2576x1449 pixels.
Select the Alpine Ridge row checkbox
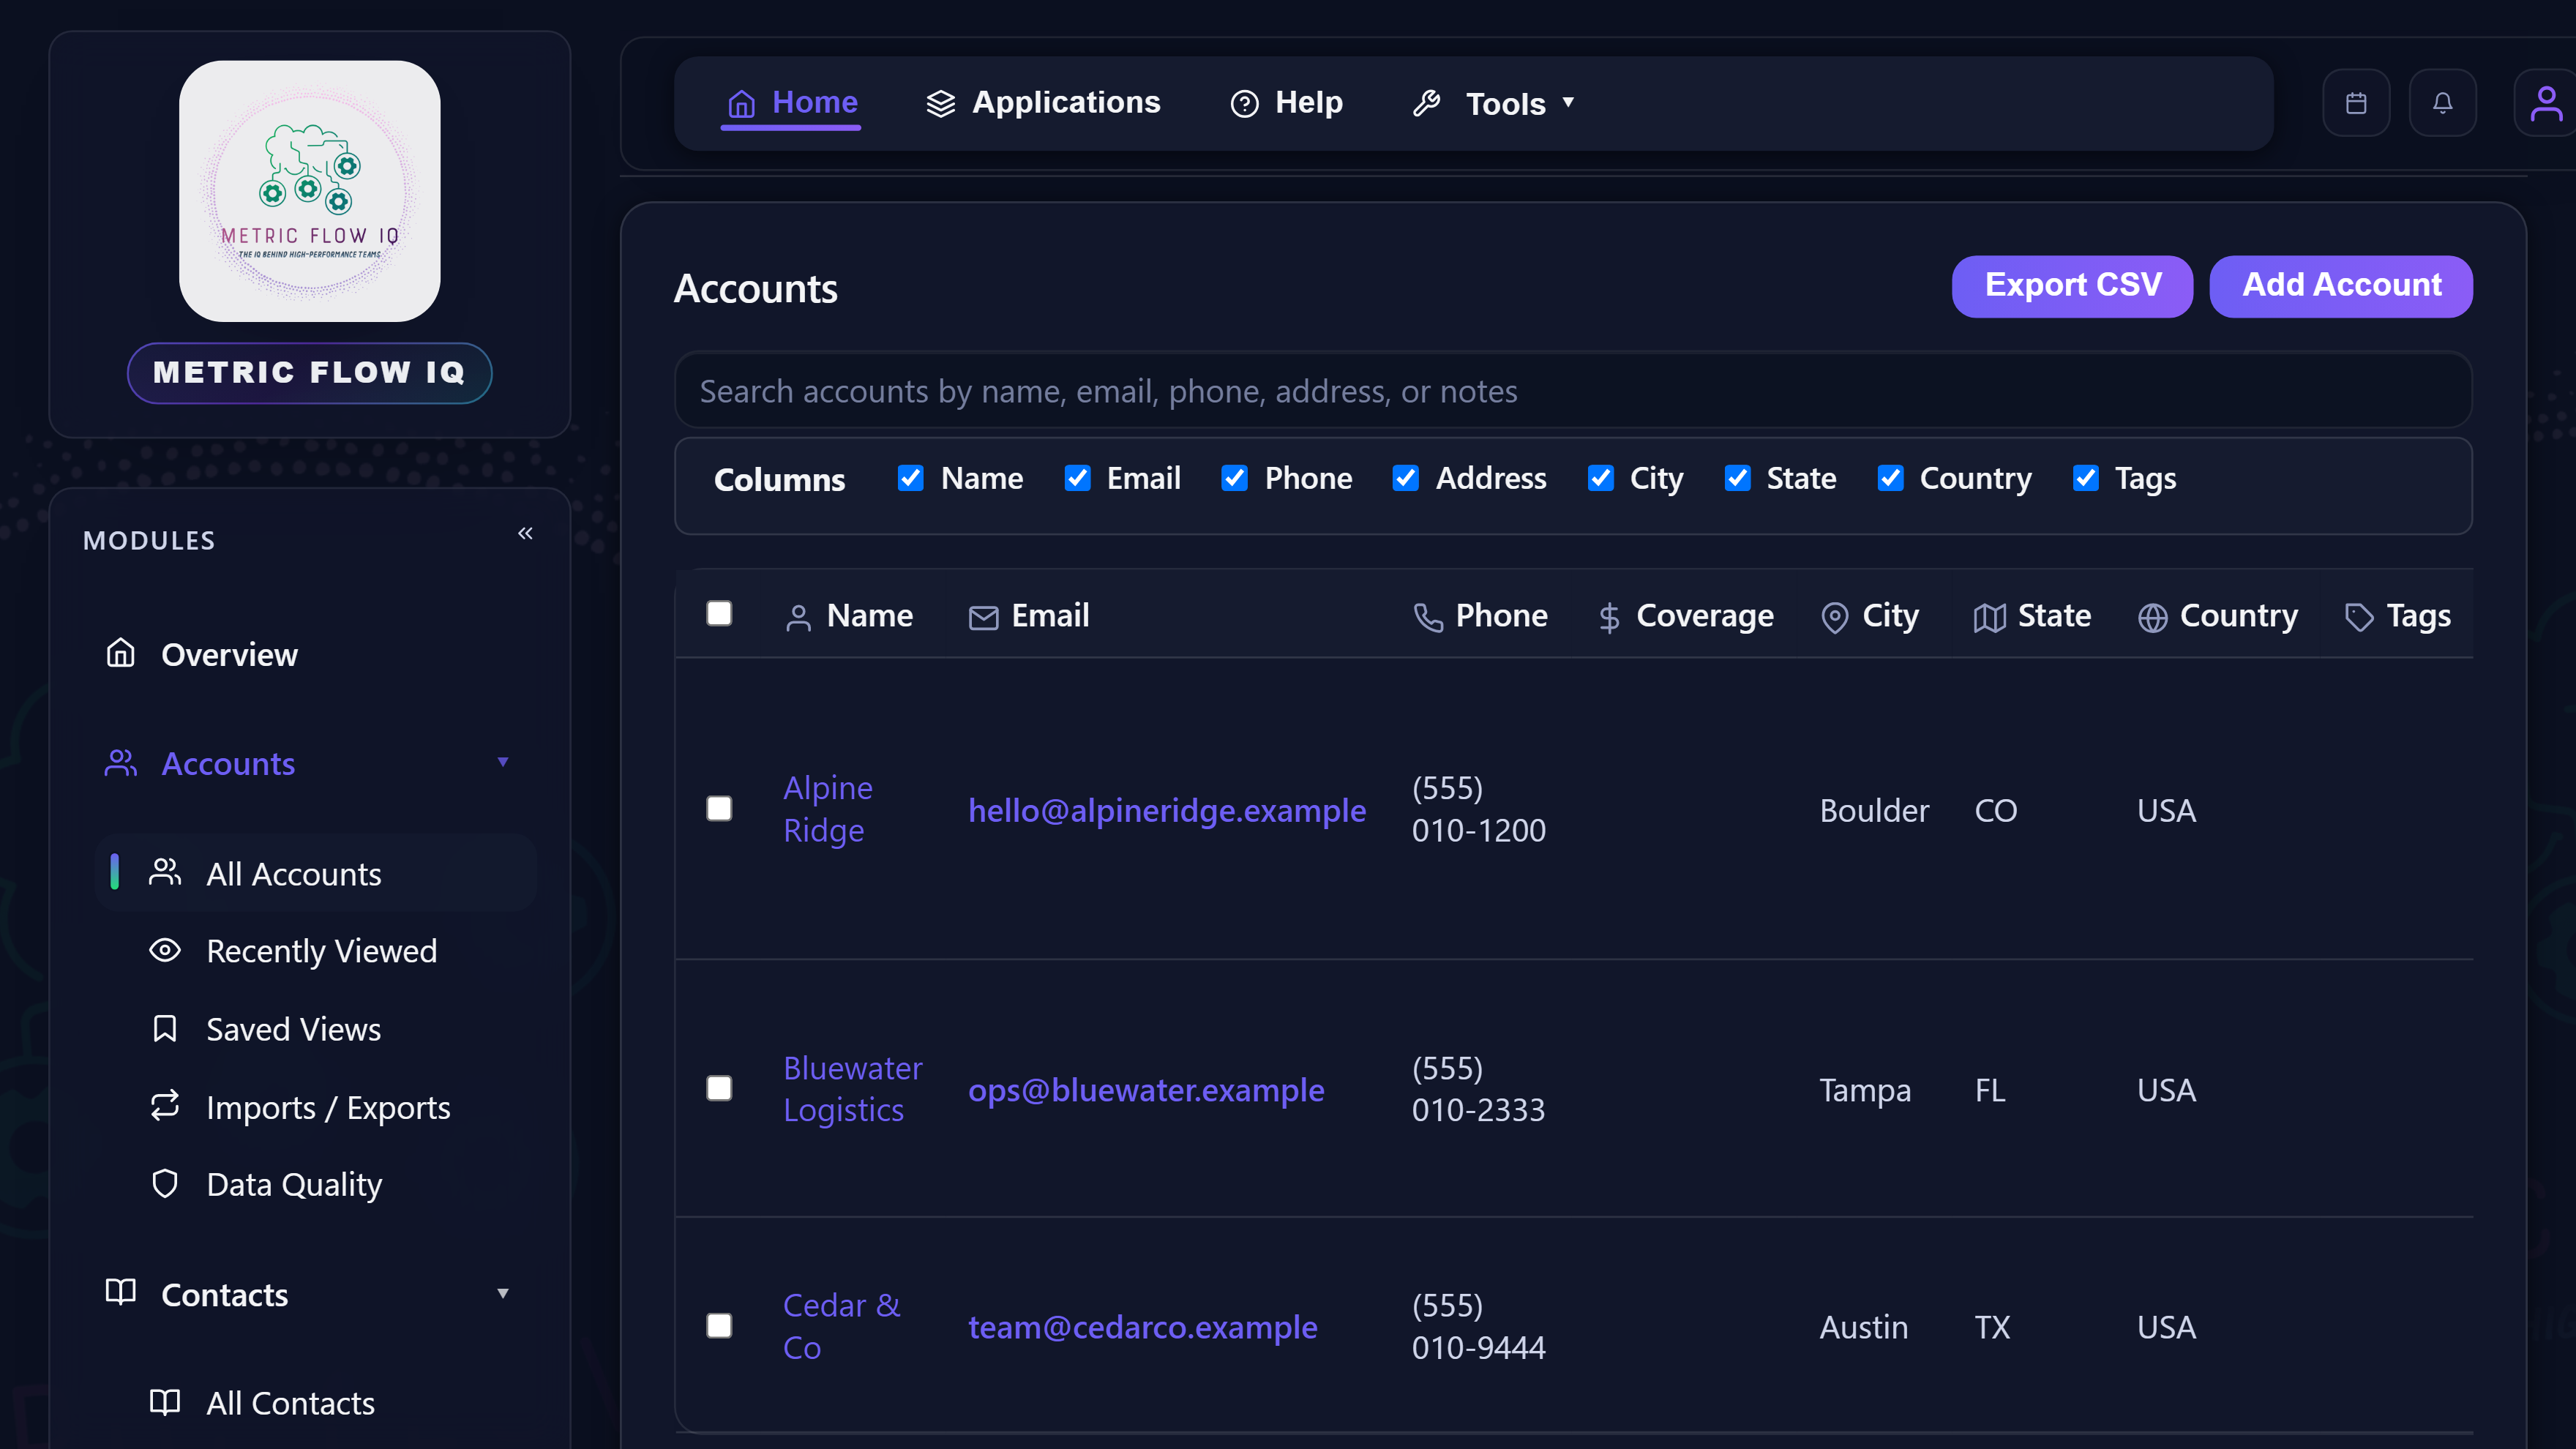[x=719, y=808]
